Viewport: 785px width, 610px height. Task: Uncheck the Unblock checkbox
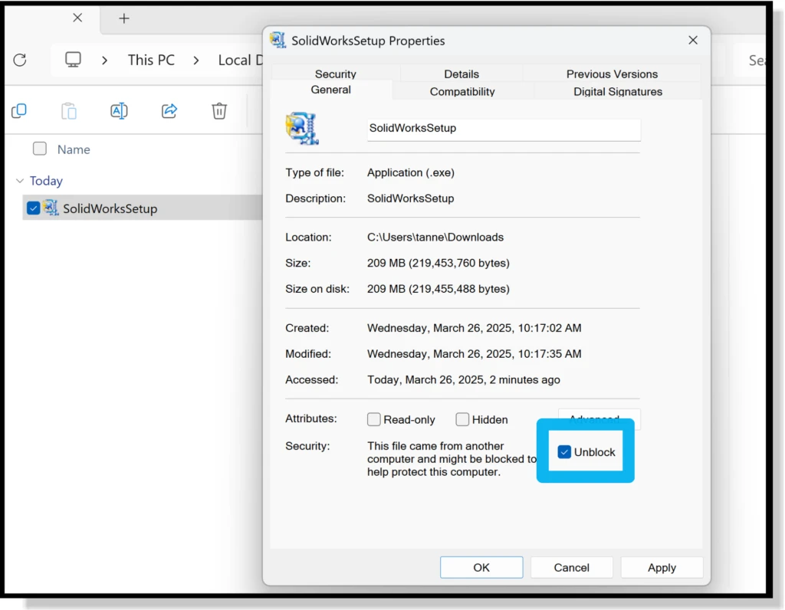point(566,452)
